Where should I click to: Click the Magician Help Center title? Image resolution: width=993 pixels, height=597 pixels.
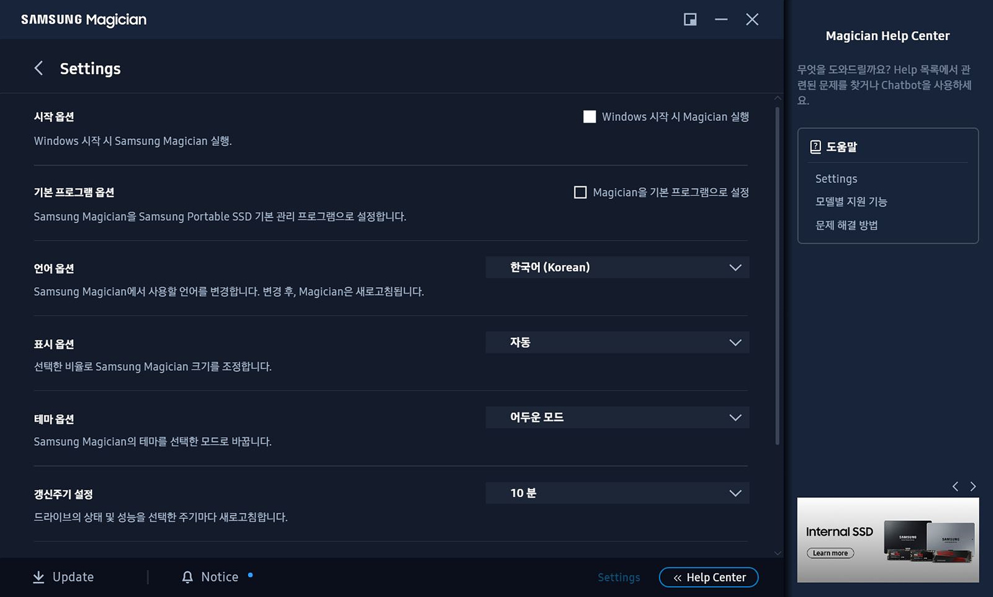tap(887, 36)
